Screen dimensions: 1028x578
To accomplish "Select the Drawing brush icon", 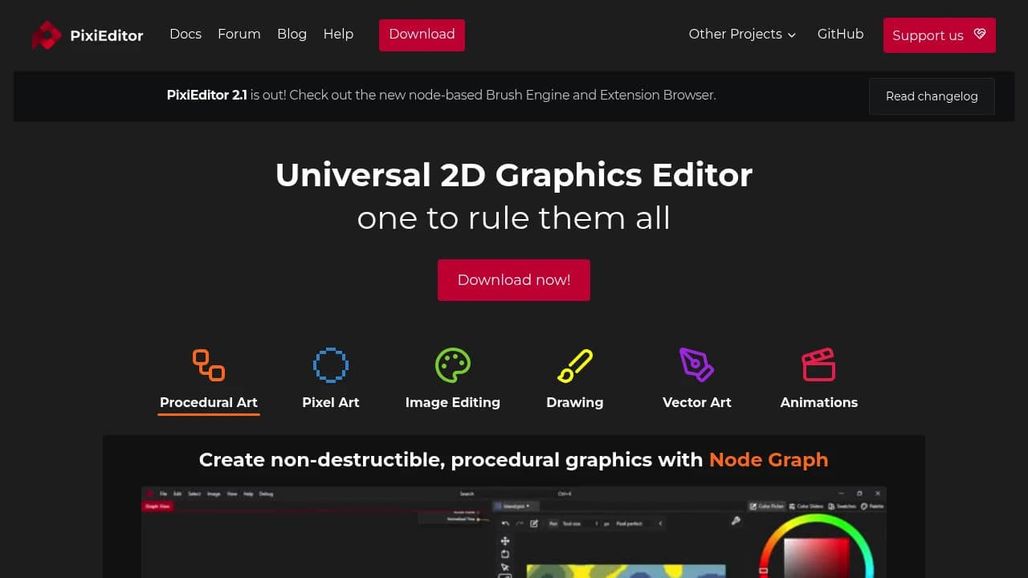I will (575, 365).
